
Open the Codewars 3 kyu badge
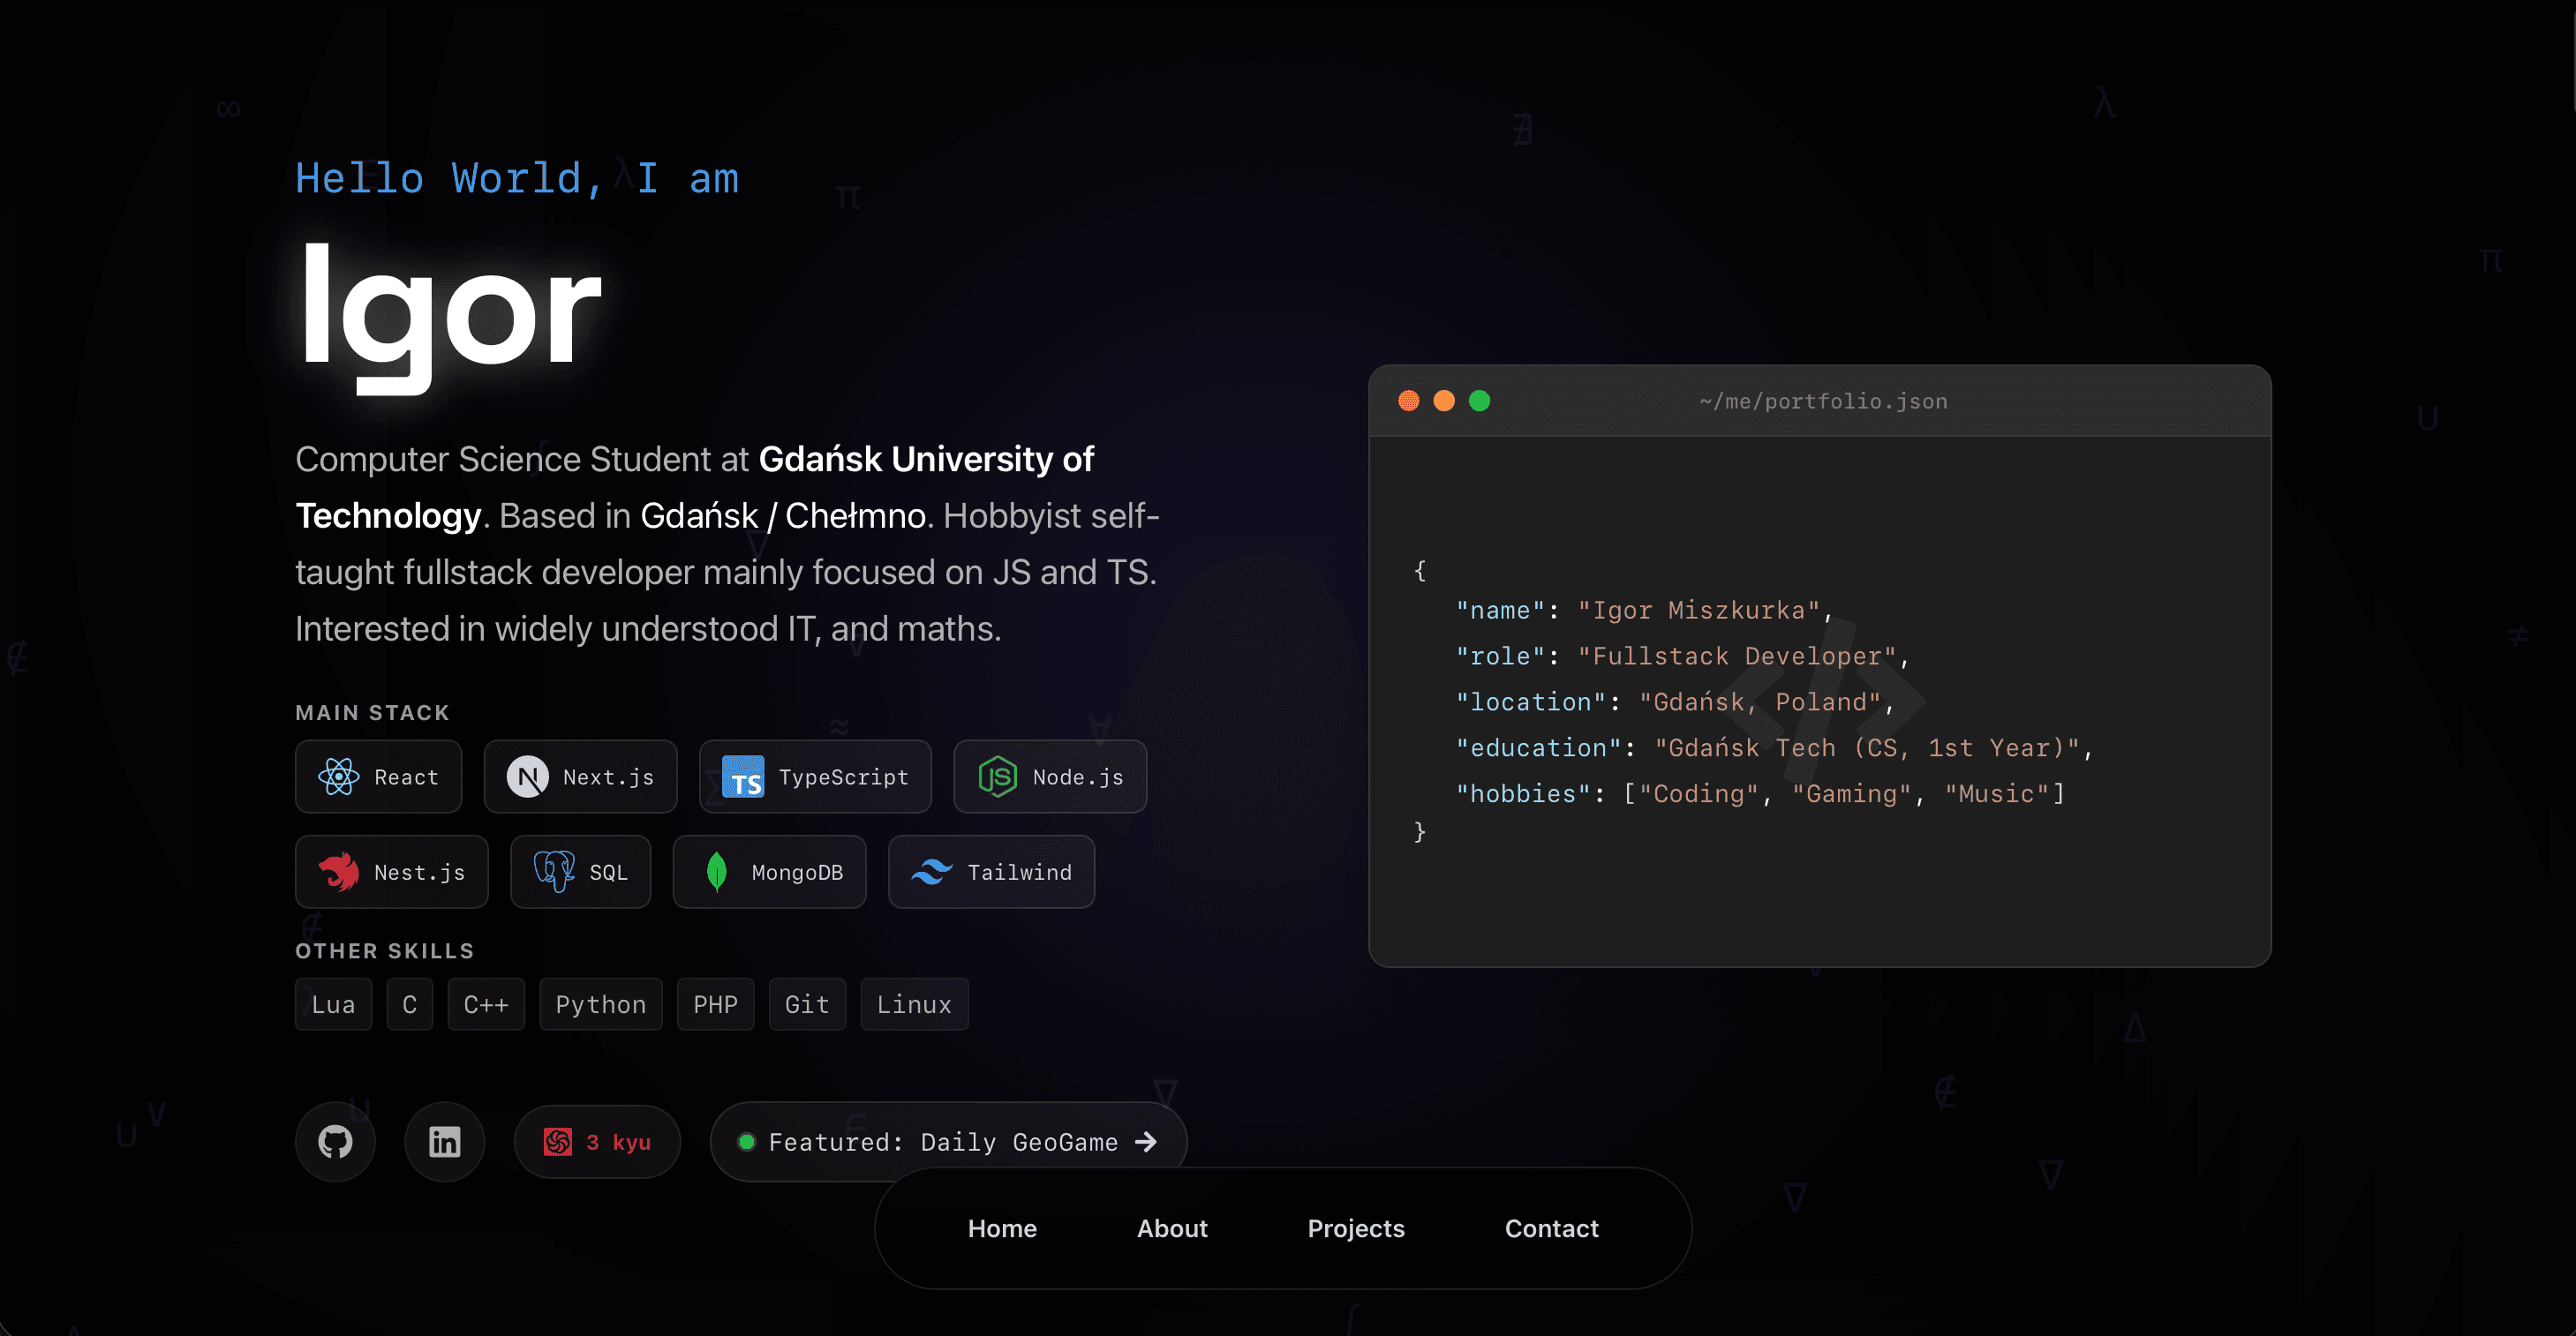pyautogui.click(x=597, y=1141)
